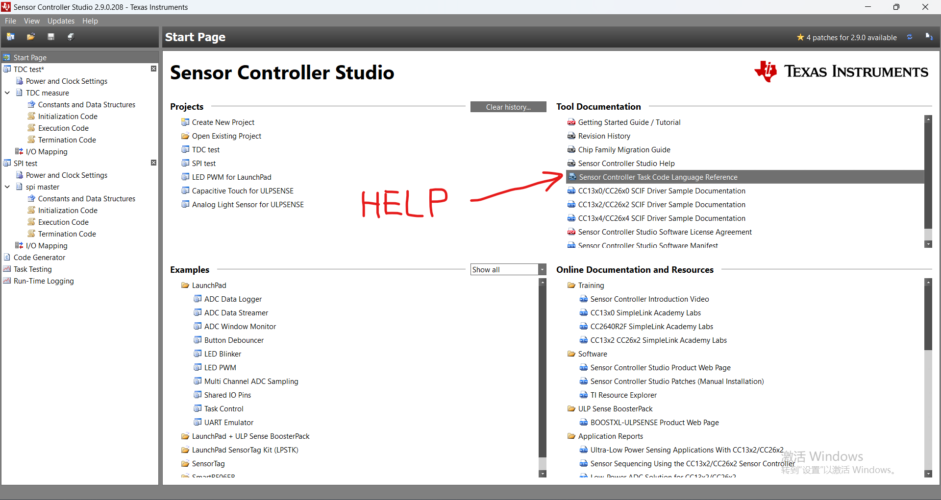Open I/O Mapping under TDC test

pyautogui.click(x=46, y=151)
